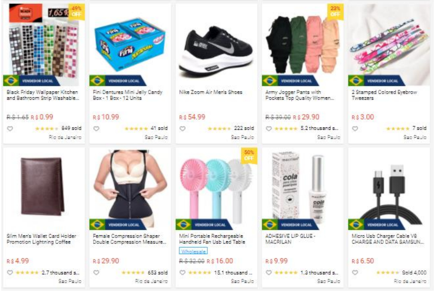
Task: Open Fini Dentures Mini Jelly Candy title link
Action: tap(128, 95)
